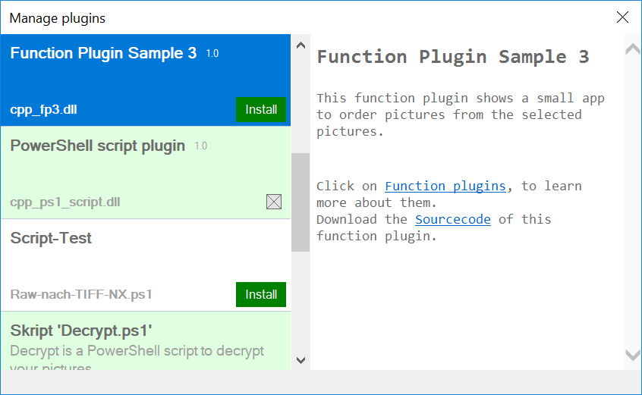Click the description heading in the right panel
642x395 pixels.
pos(452,57)
